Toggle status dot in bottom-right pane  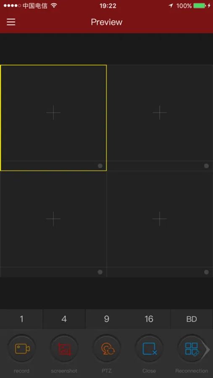pos(206,272)
